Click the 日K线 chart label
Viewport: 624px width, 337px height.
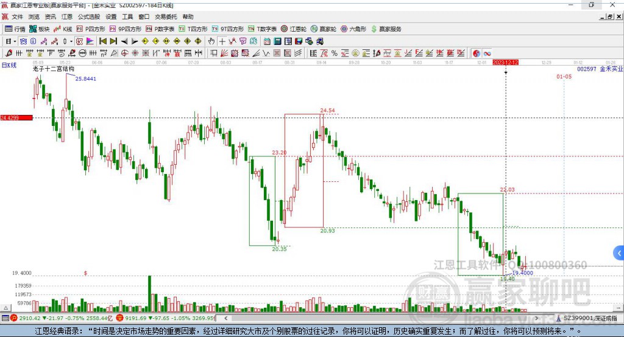point(9,65)
